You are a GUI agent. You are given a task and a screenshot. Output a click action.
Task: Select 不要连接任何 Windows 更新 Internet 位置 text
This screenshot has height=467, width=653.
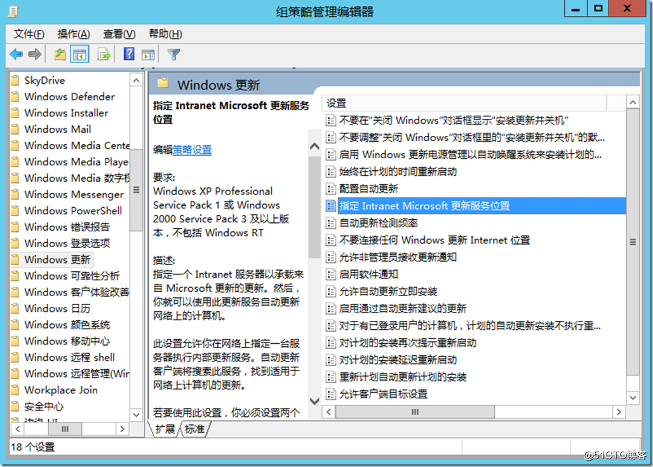click(434, 240)
